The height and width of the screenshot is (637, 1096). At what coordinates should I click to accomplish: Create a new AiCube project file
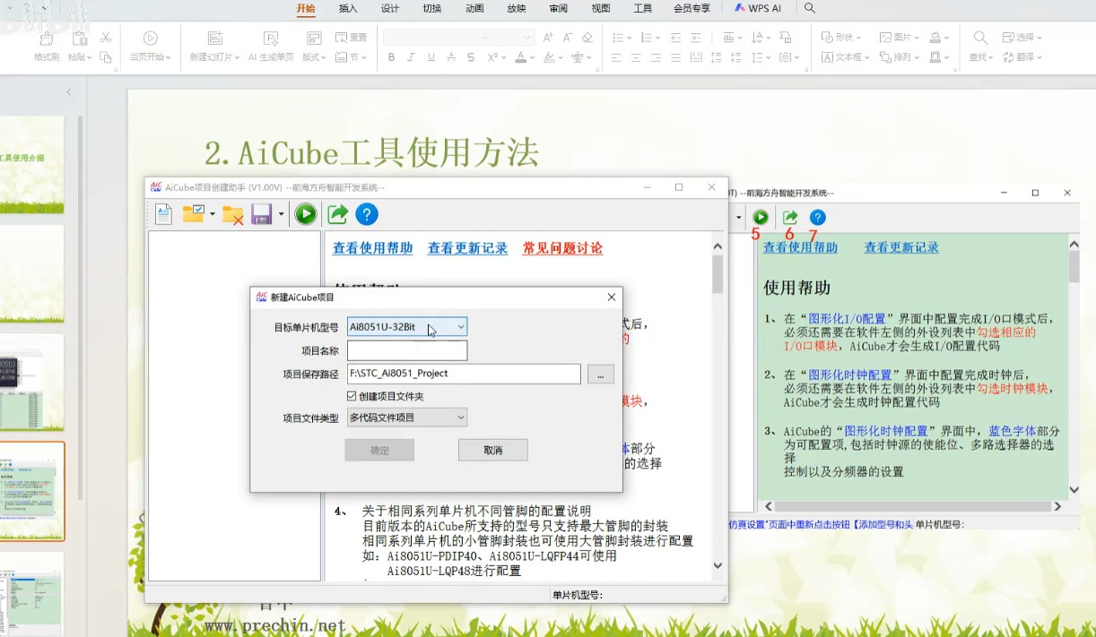(162, 213)
